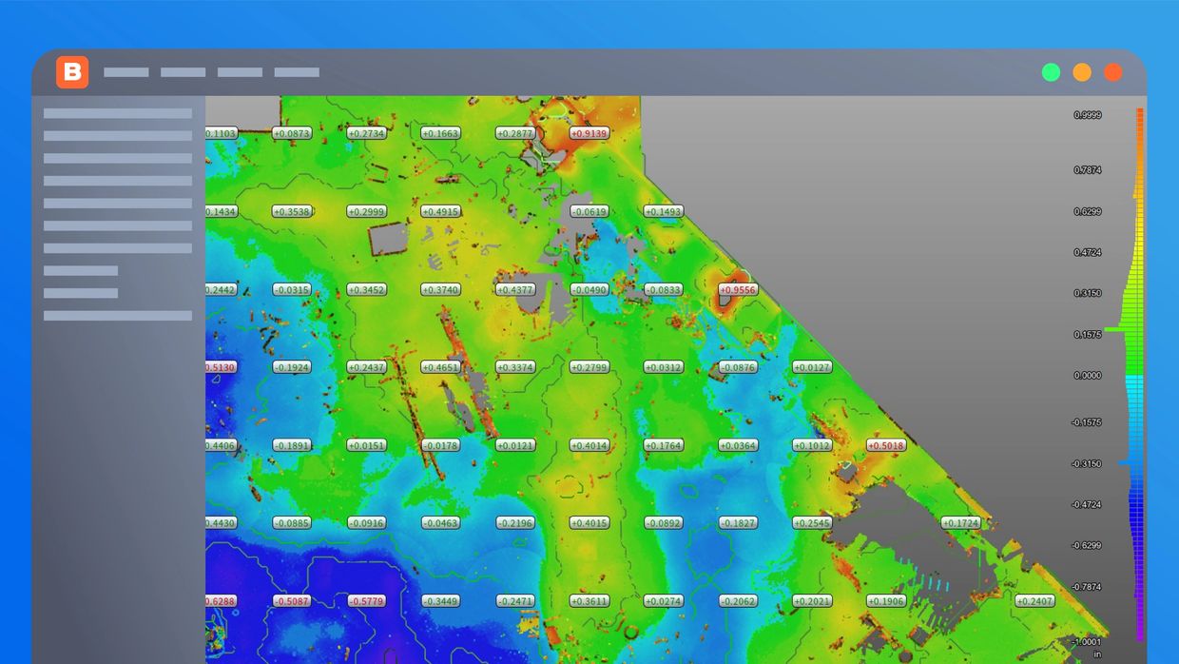
Task: Select the red +0.9556 measurement marker
Action: pyautogui.click(x=738, y=290)
